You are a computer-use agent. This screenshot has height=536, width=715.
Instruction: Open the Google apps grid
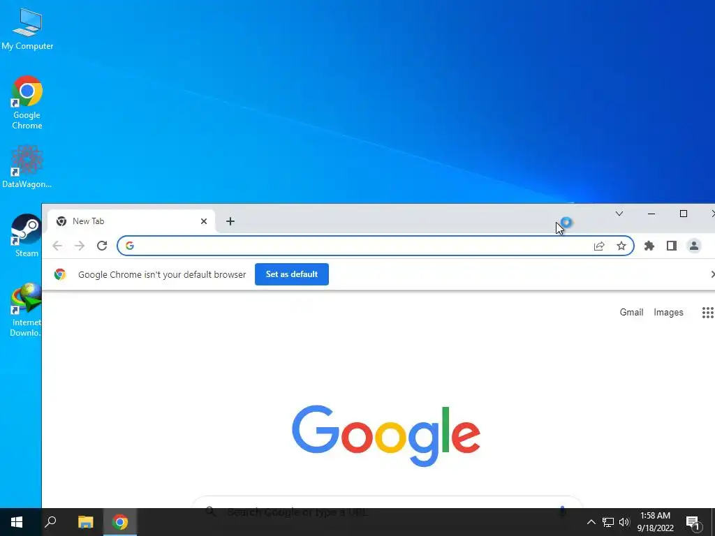[x=708, y=312]
